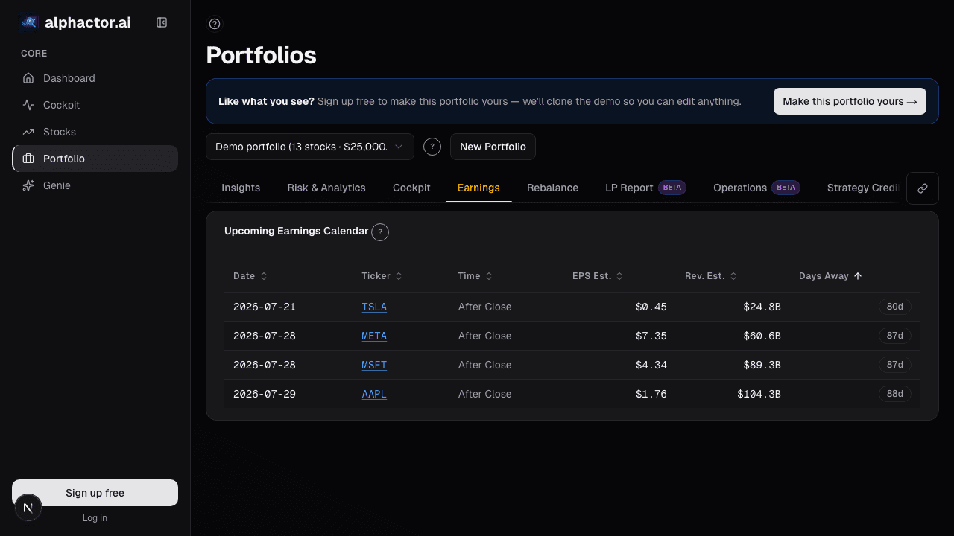Click the $89.3B revenue estimate
This screenshot has width=954, height=536.
[762, 365]
